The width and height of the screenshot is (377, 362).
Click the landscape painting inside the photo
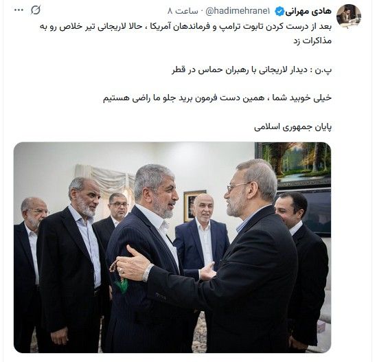tap(293, 164)
